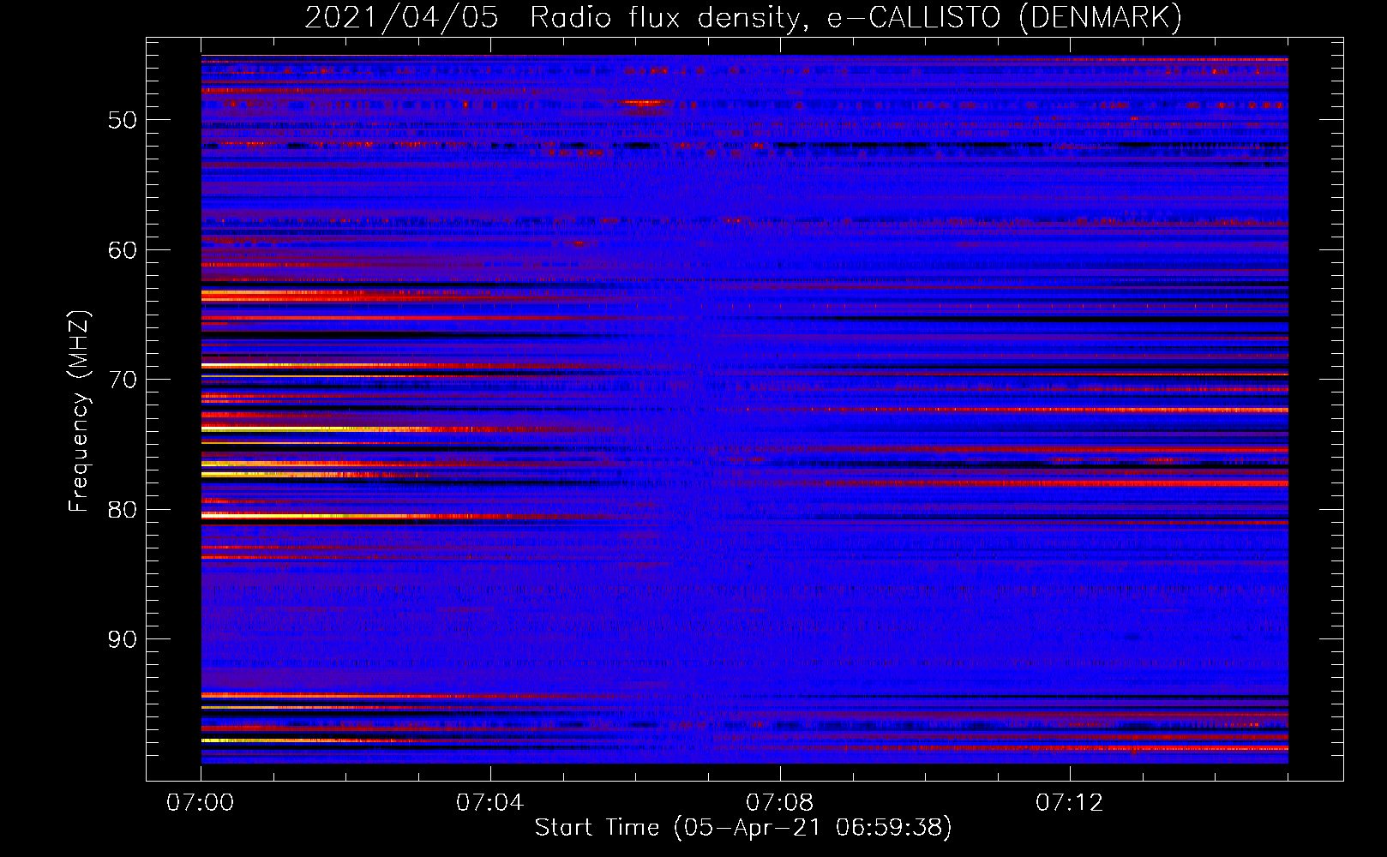1387x857 pixels.
Task: Click the 60 MHz frequency tick label
Action: coord(122,250)
